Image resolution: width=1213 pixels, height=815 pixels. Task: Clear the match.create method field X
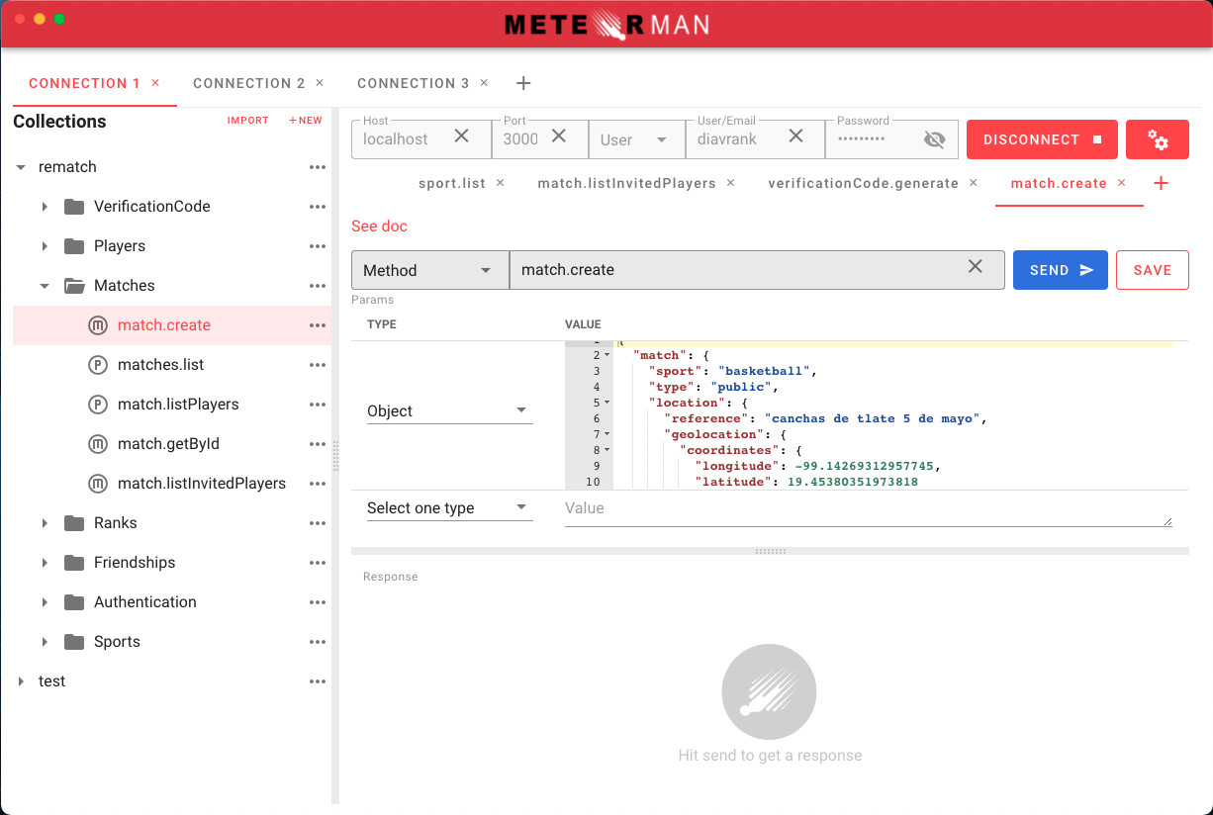point(975,266)
